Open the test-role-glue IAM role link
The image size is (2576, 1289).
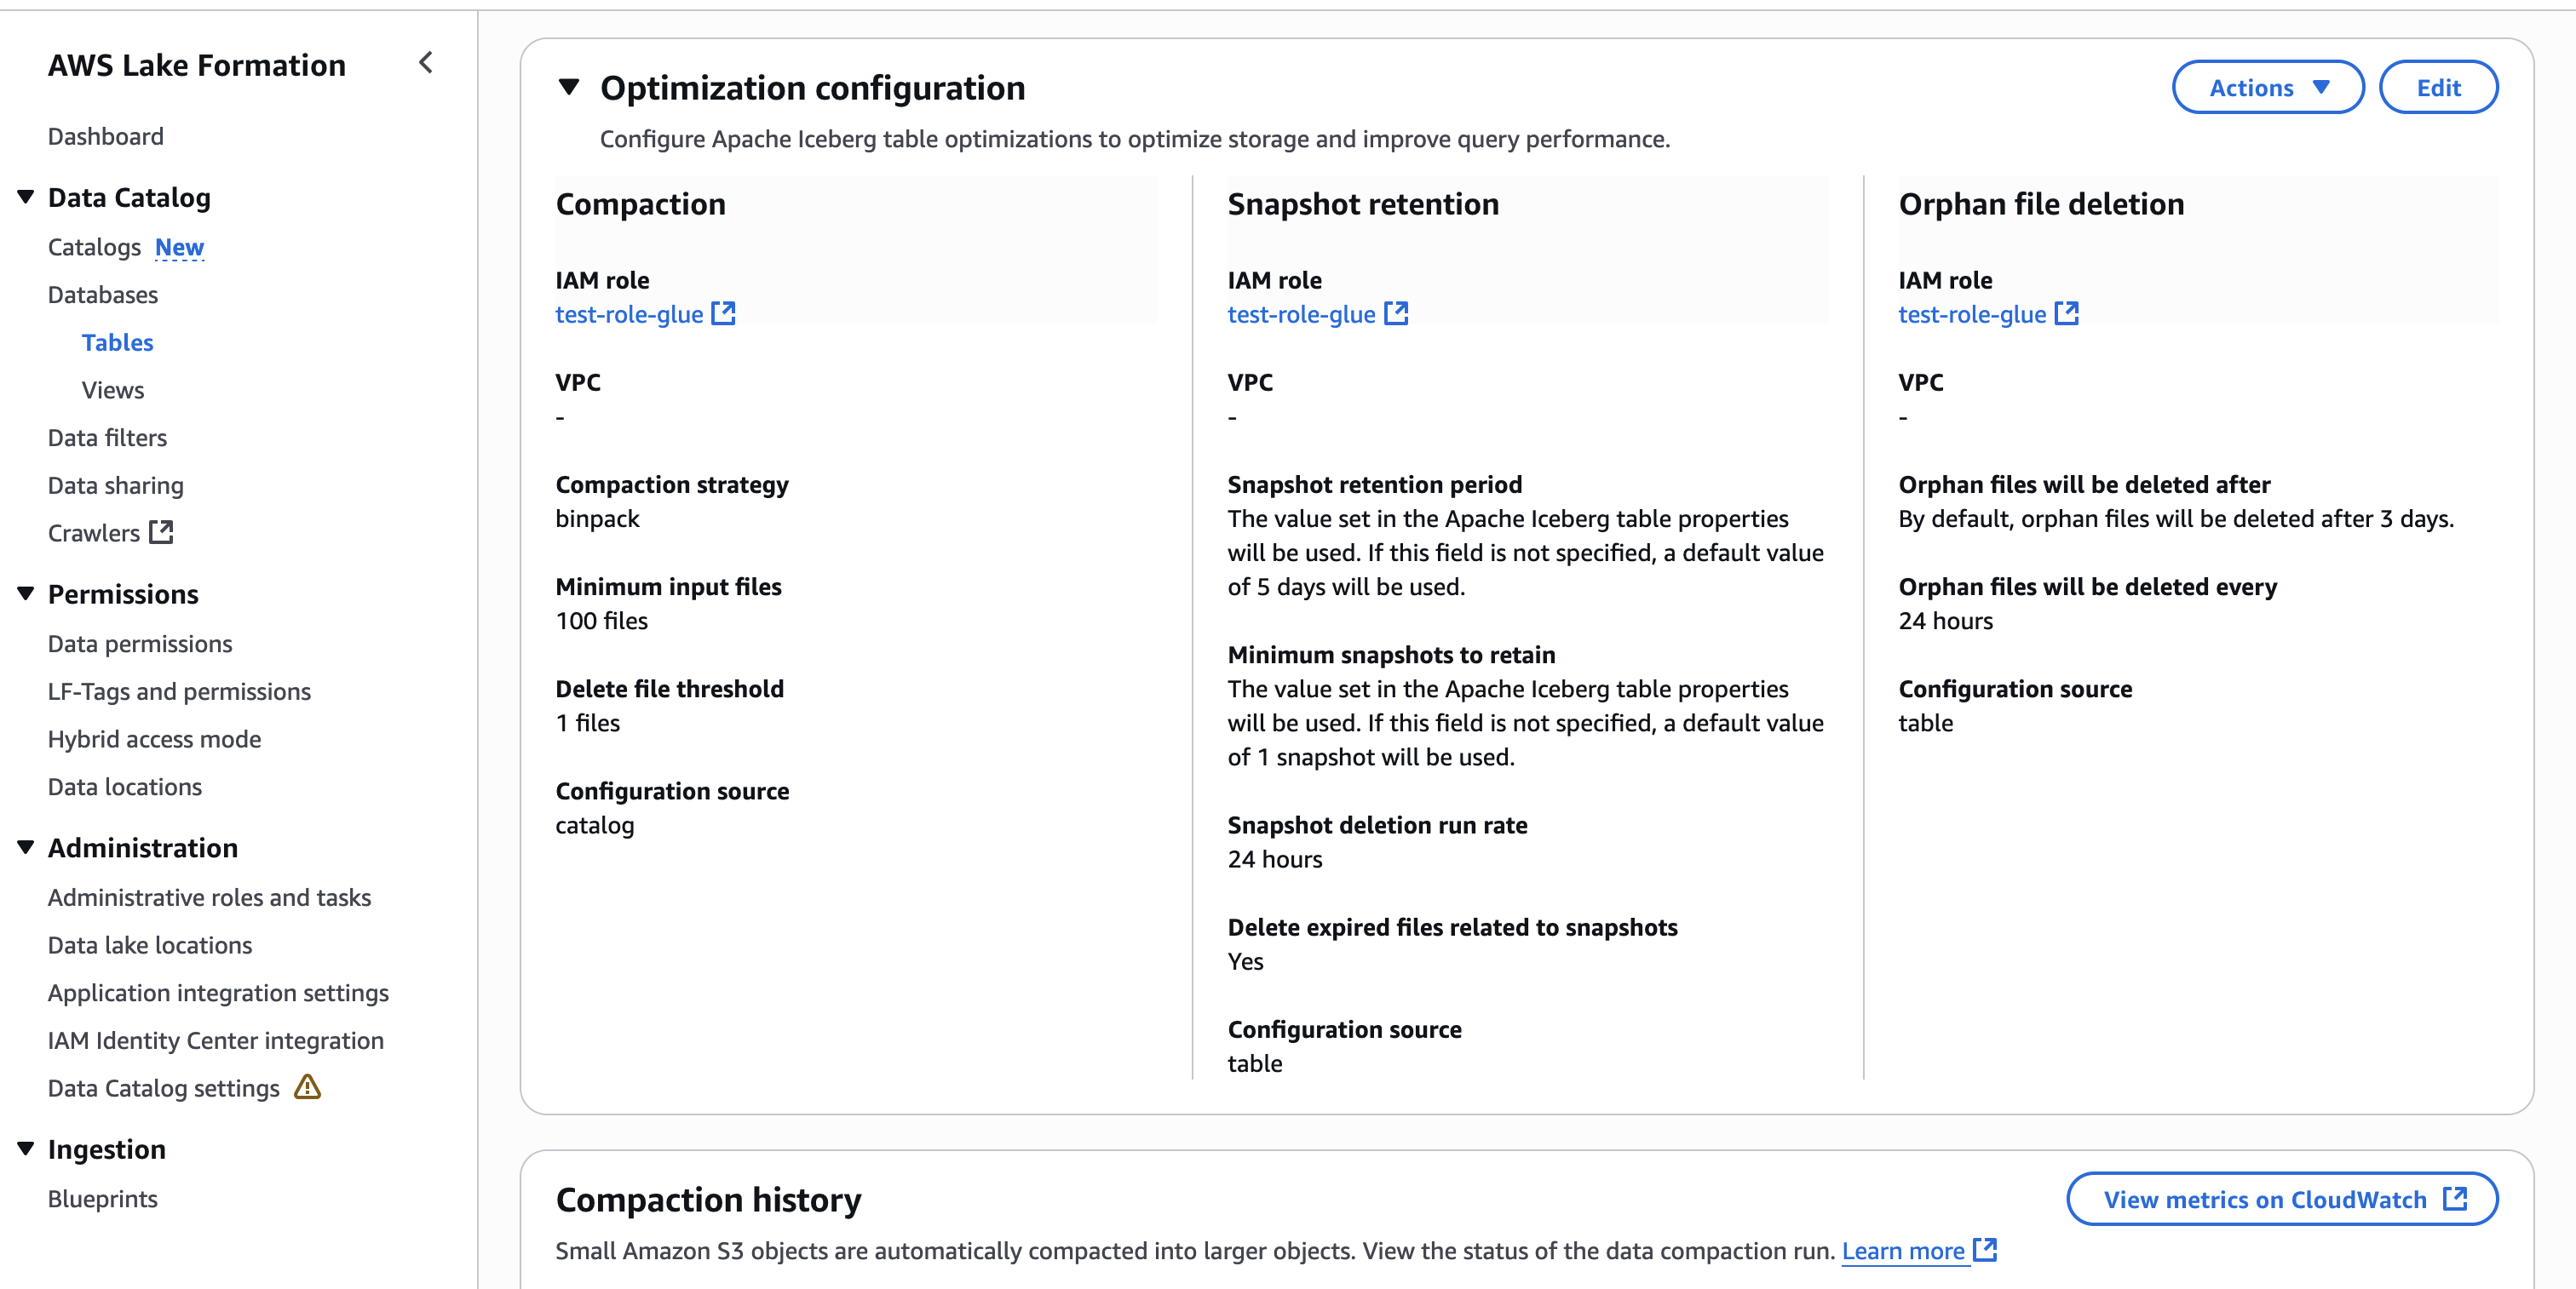(630, 314)
